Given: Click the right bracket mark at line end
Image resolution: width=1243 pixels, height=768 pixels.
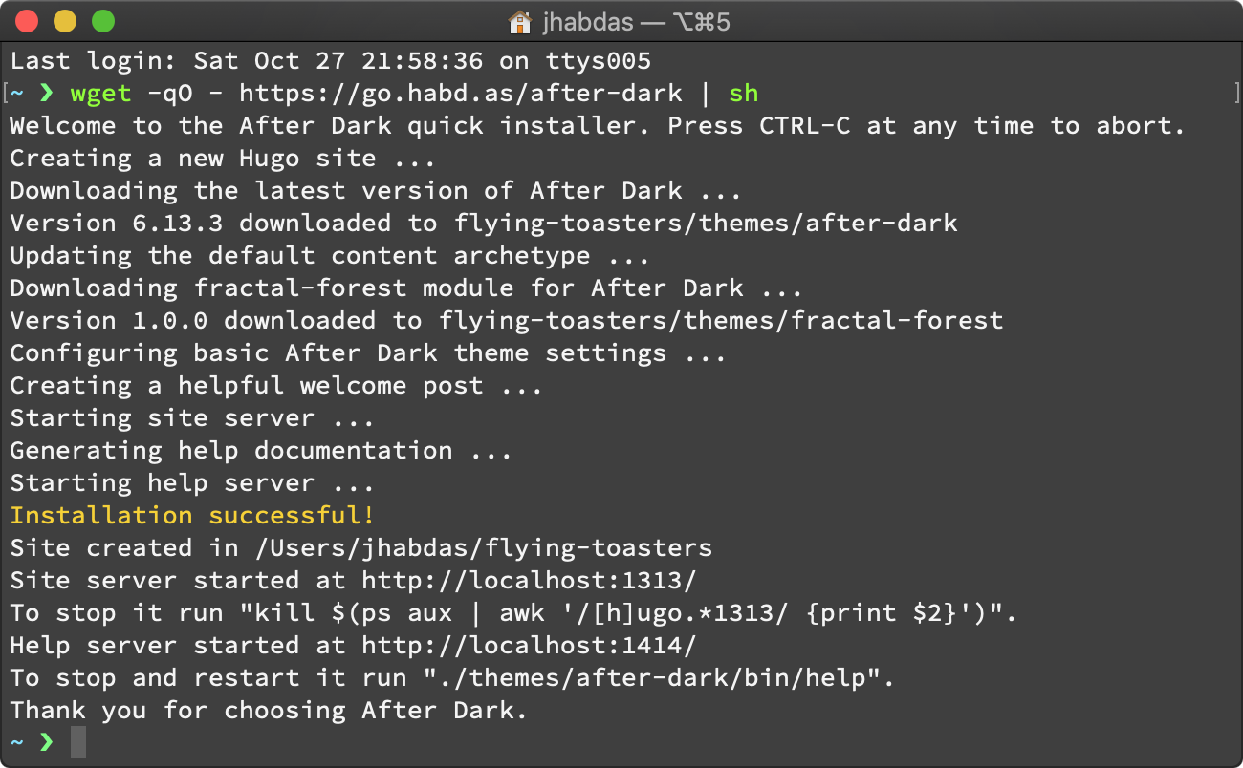Looking at the screenshot, I should pyautogui.click(x=1236, y=94).
